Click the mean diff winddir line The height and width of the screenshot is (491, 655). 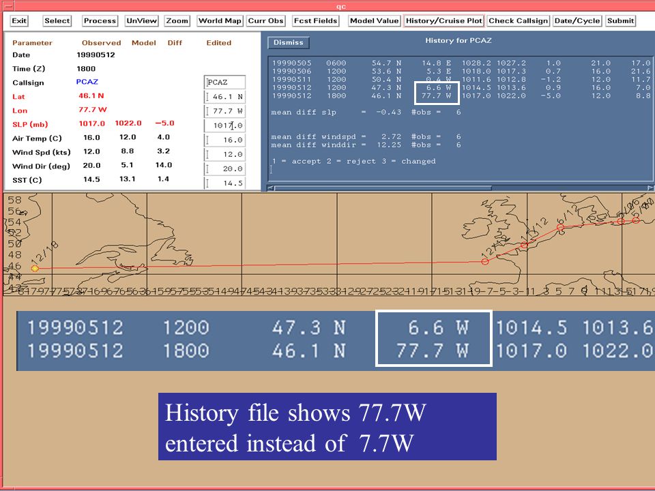tap(366, 145)
